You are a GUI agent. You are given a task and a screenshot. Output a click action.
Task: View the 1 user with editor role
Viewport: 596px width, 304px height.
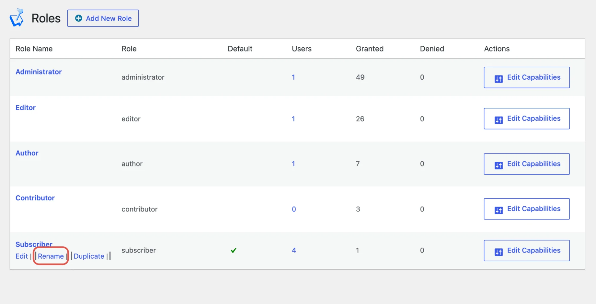pyautogui.click(x=293, y=119)
